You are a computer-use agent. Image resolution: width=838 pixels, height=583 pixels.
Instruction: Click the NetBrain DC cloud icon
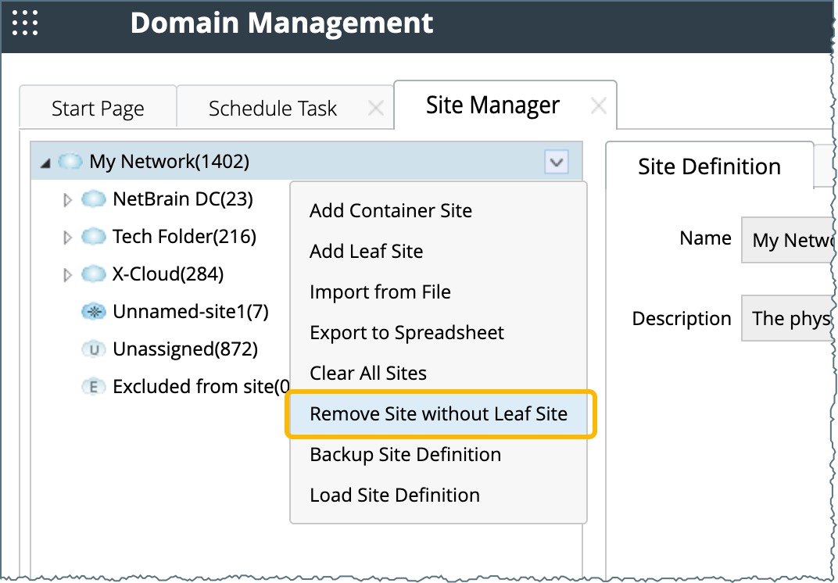pyautogui.click(x=93, y=199)
